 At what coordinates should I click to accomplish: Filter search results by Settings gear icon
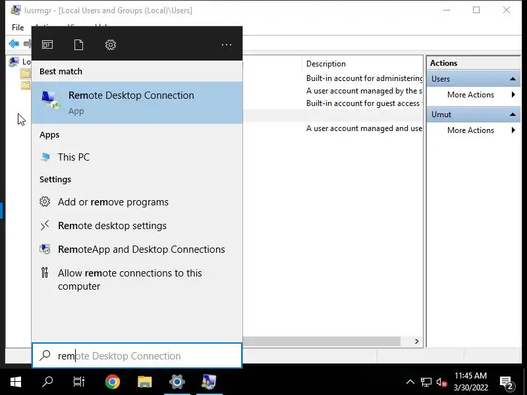110,44
